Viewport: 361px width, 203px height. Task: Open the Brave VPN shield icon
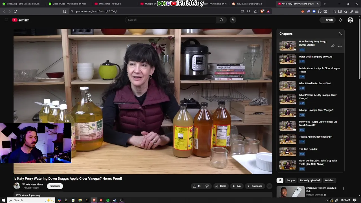[x=351, y=11]
